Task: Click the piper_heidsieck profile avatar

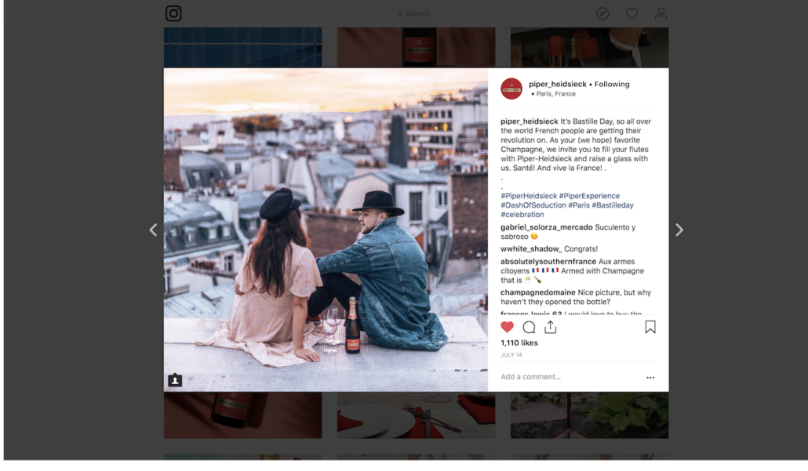Action: pos(511,89)
